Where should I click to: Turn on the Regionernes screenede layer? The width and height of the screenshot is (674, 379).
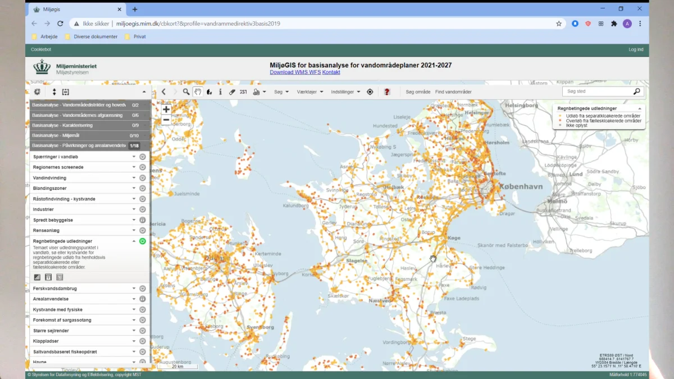click(x=143, y=167)
